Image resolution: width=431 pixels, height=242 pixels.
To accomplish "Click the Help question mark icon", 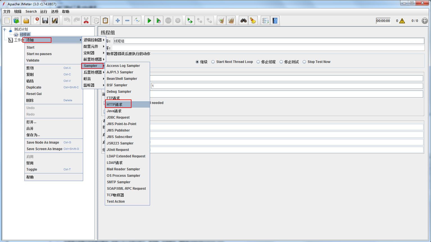I will 275,21.
